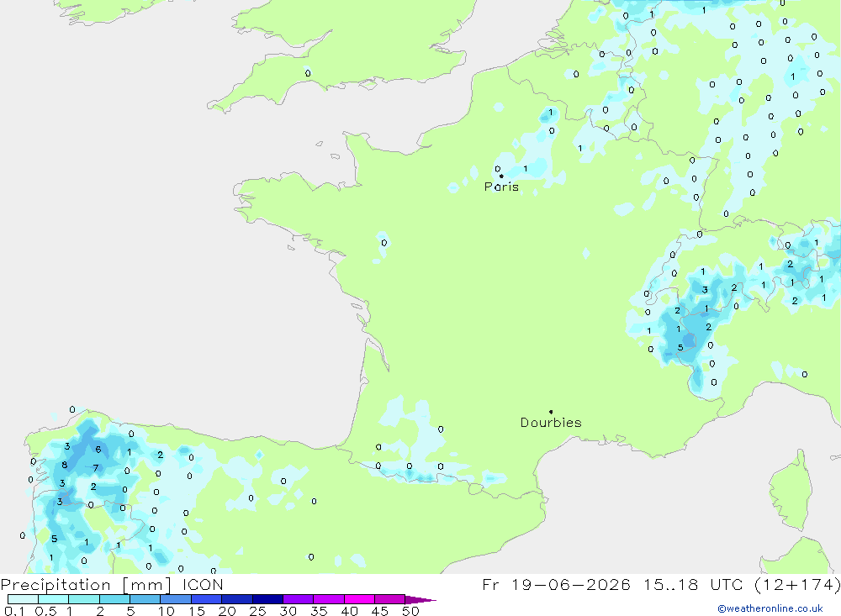The image size is (841, 616).
Task: Click the '35' legend scale label
Action: tap(319, 611)
